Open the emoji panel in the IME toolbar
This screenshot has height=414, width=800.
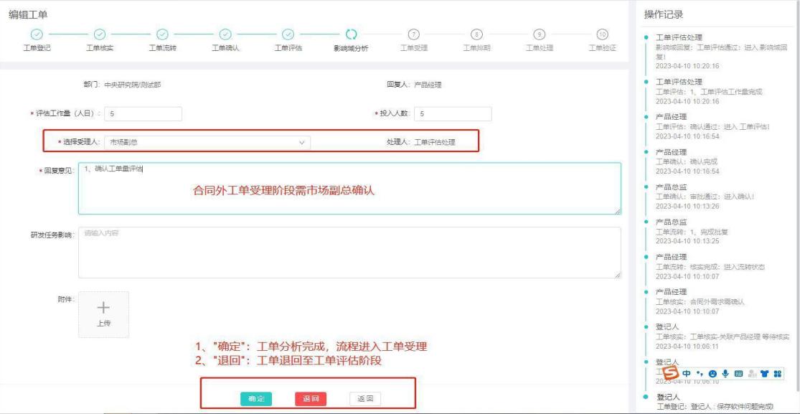(x=712, y=374)
